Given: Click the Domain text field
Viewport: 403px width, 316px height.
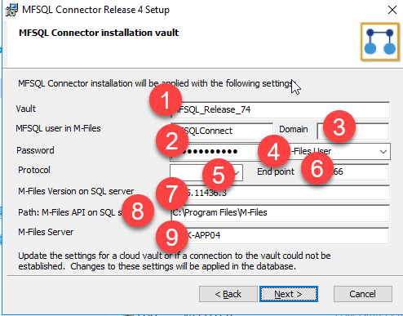Looking at the screenshot, I should pos(353,131).
